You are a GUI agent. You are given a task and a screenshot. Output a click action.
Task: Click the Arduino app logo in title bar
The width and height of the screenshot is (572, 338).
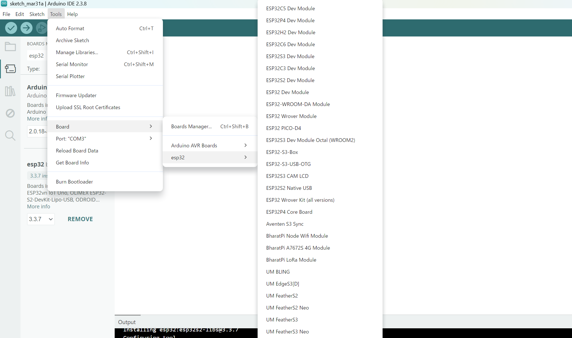click(x=4, y=4)
